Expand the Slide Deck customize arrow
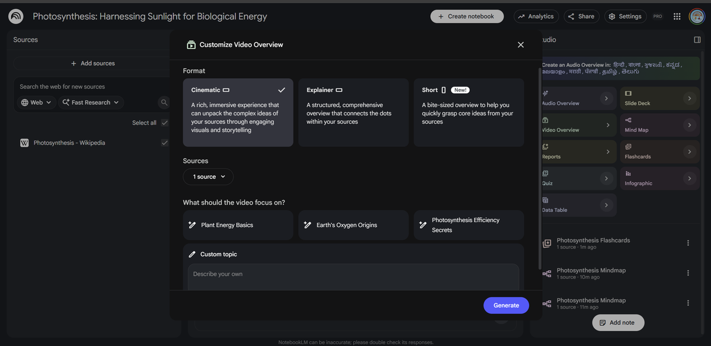Screen dimensions: 711x346 tap(689, 98)
